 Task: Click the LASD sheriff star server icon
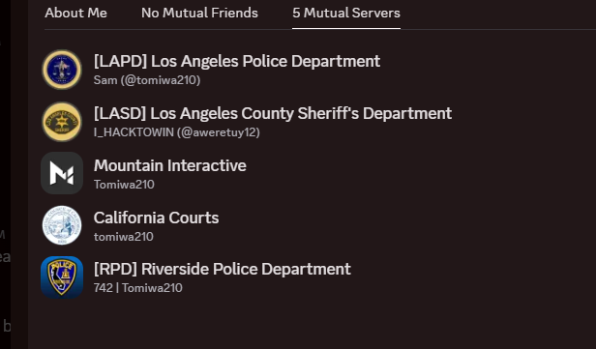(x=62, y=122)
